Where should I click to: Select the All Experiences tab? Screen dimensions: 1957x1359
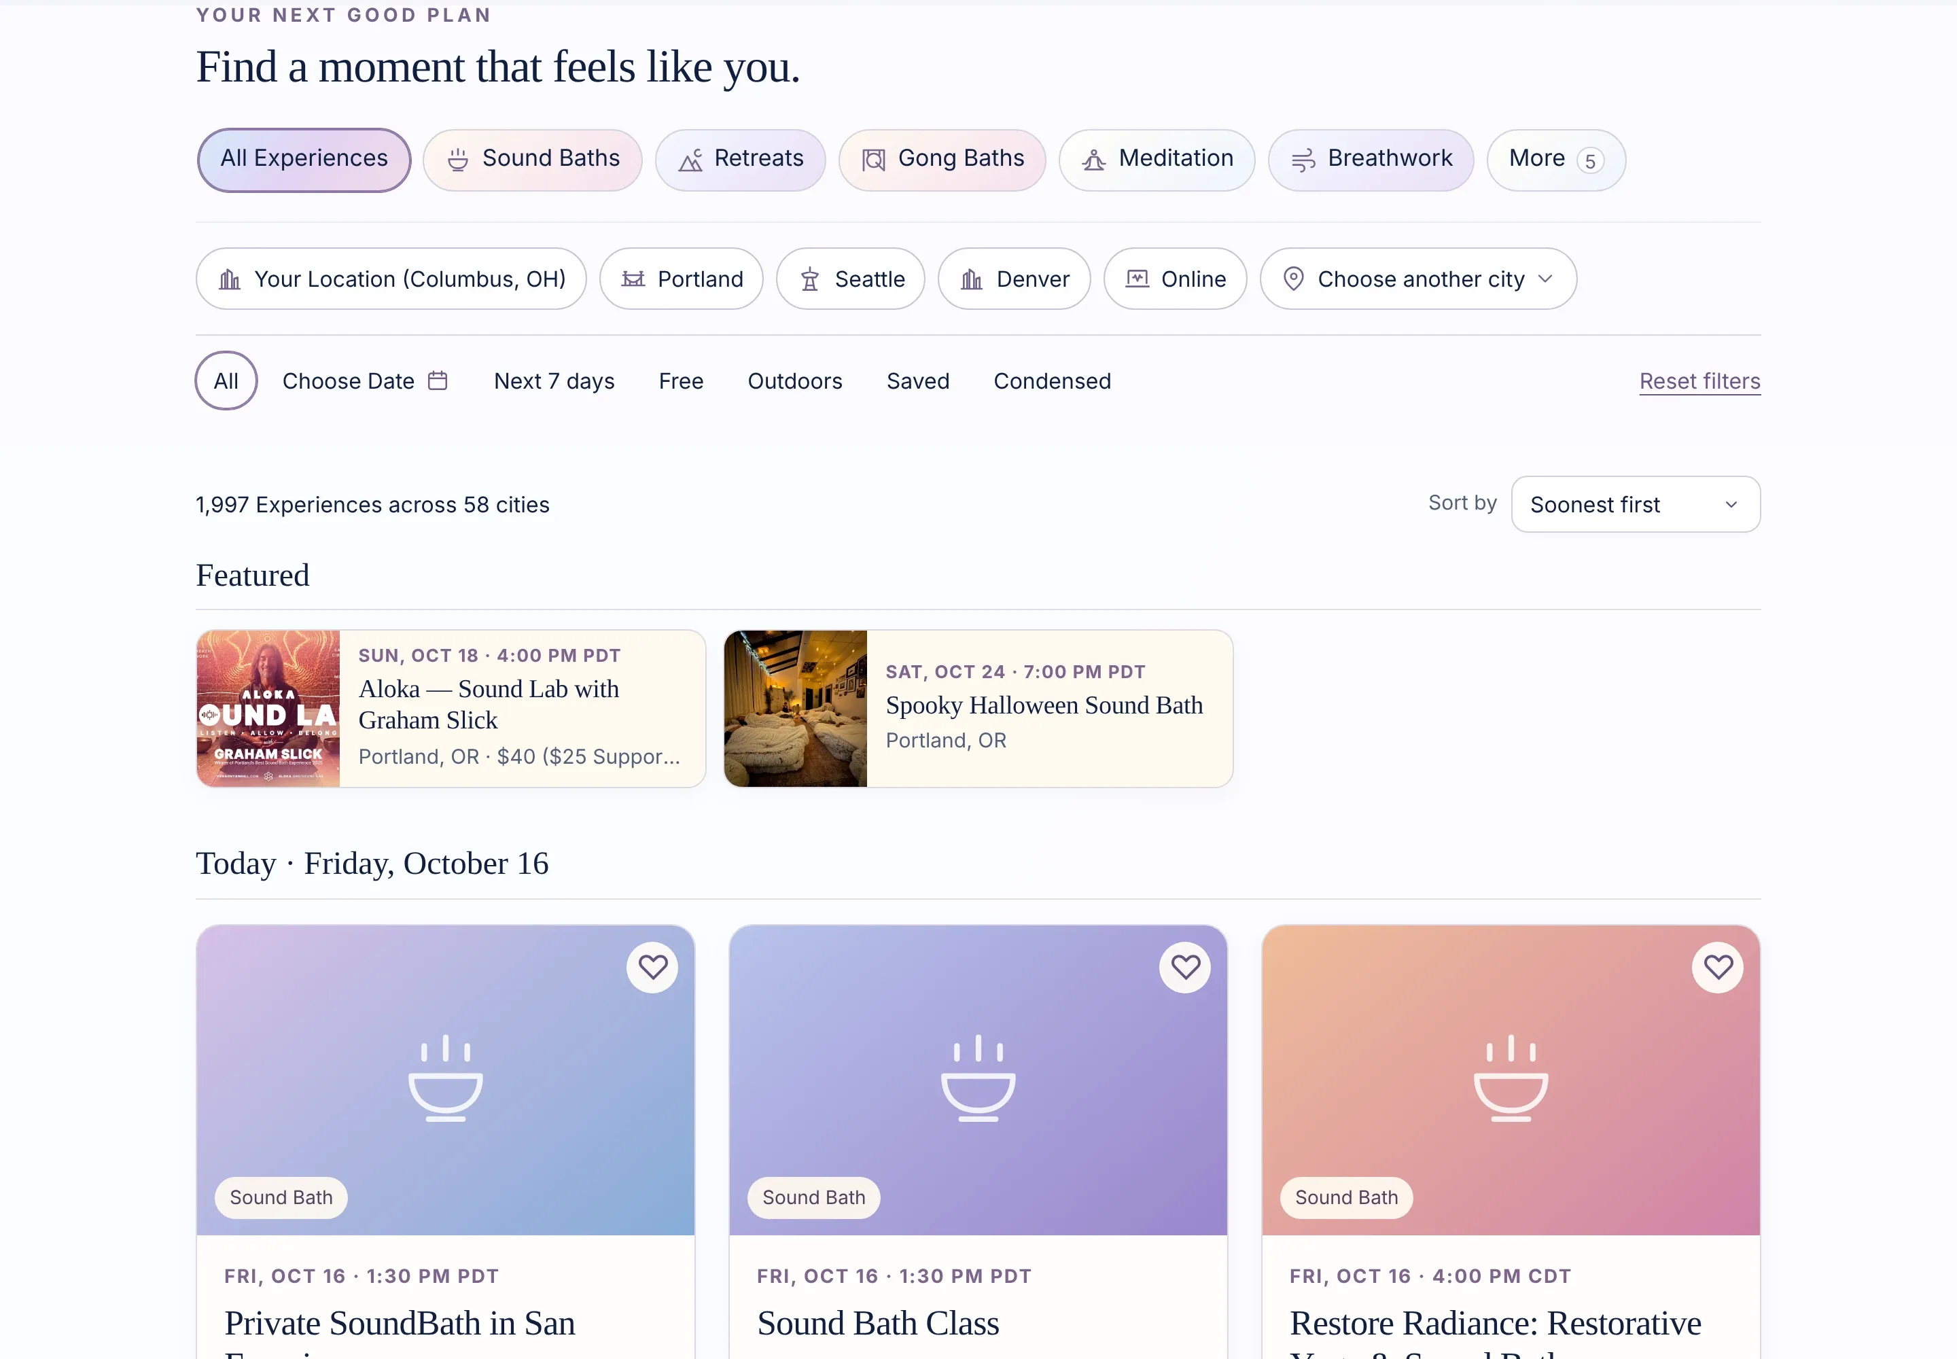pos(304,159)
